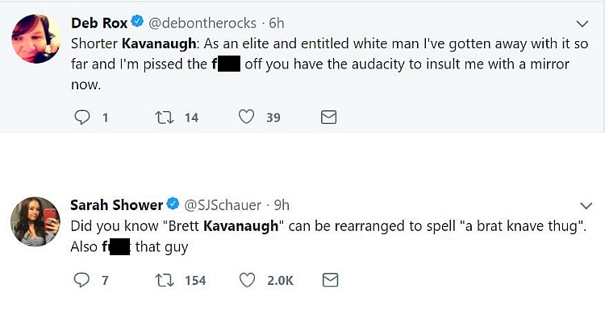605x322 pixels.
Task: Go to the @SJSchauer handle
Action: point(225,205)
